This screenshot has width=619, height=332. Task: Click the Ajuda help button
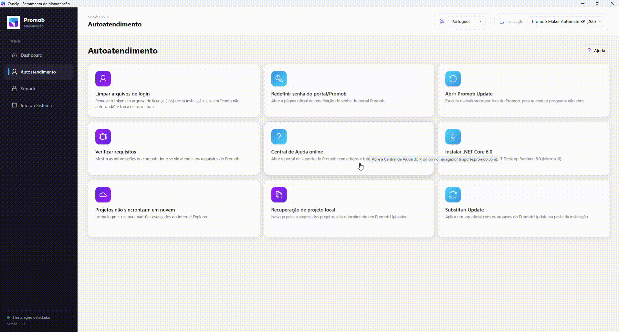click(596, 51)
